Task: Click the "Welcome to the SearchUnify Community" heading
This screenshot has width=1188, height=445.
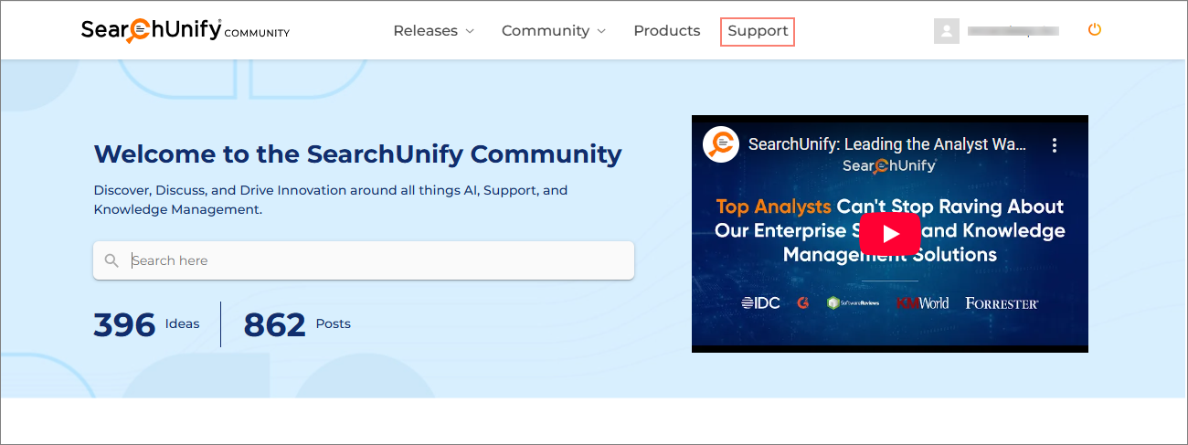Action: click(x=357, y=154)
